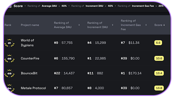Click the rank 03 crown badge icon

(9, 73)
